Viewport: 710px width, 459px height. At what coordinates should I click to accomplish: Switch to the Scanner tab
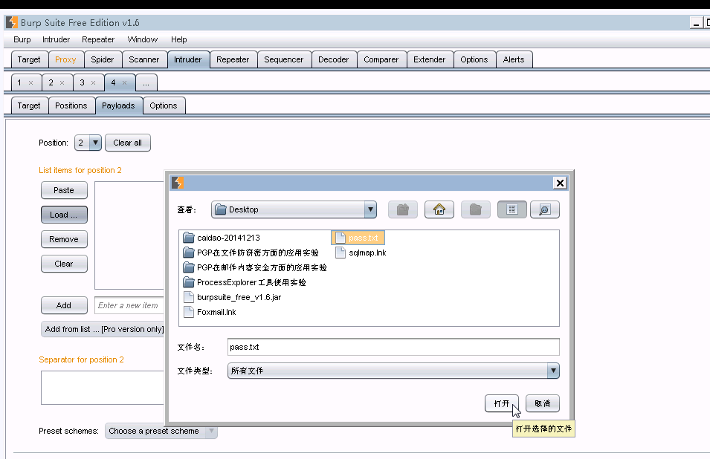tap(144, 59)
